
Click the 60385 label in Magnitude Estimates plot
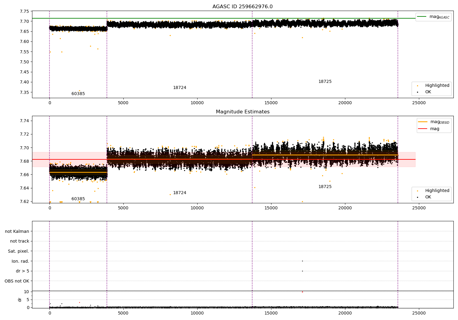coord(78,199)
